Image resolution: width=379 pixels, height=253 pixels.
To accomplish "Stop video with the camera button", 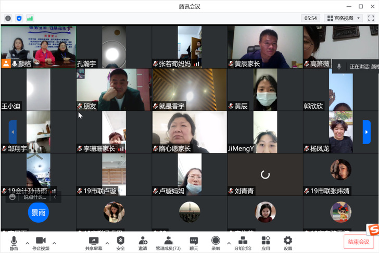I will [41, 242].
